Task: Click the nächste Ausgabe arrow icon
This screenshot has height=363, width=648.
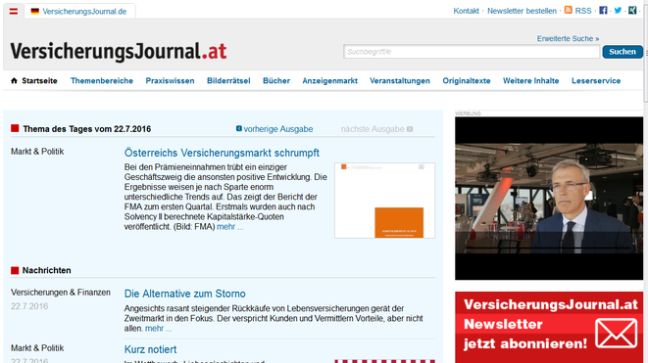Action: (410, 129)
